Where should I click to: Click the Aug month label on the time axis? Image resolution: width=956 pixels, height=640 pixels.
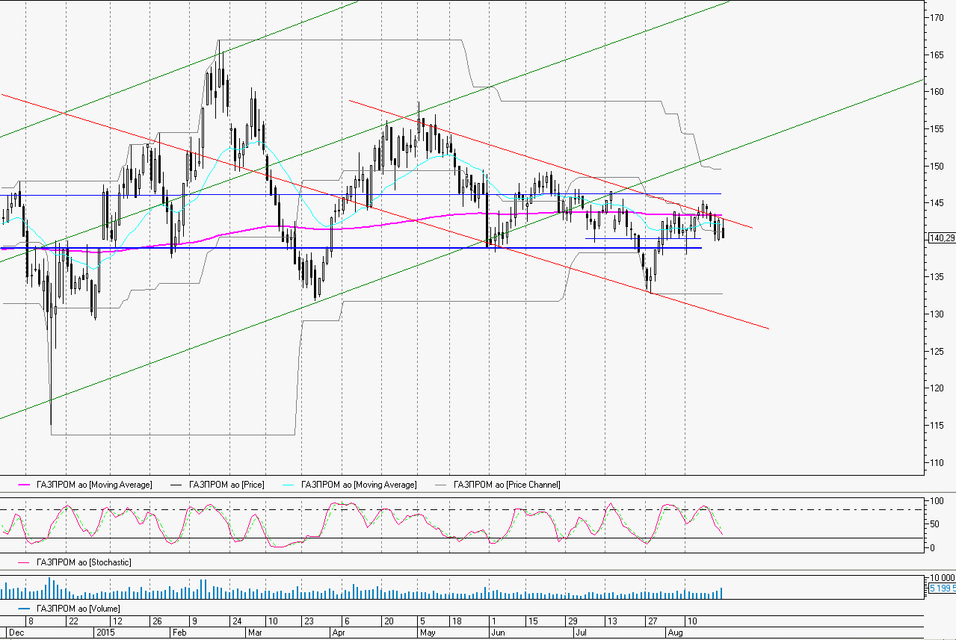[675, 632]
